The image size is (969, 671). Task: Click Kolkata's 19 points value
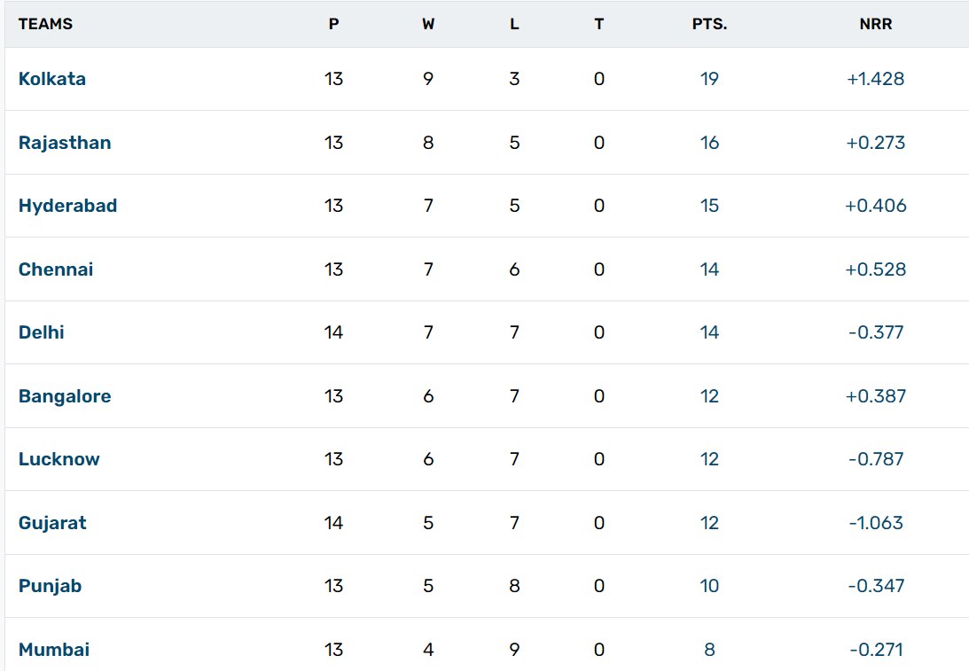(x=709, y=79)
